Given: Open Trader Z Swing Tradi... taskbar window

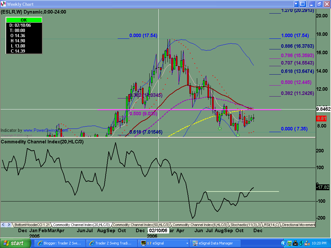Looking at the screenshot, I should (111, 243).
